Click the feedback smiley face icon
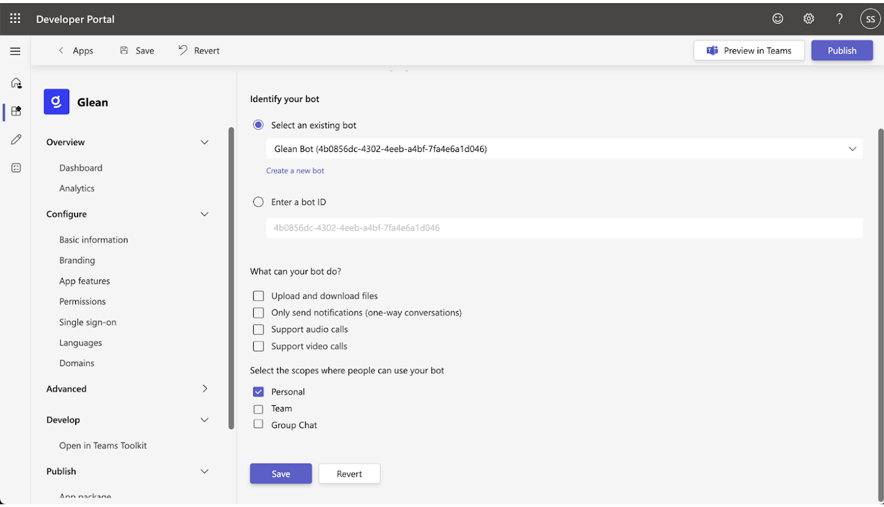Viewport: 884px width, 507px height. (x=777, y=19)
